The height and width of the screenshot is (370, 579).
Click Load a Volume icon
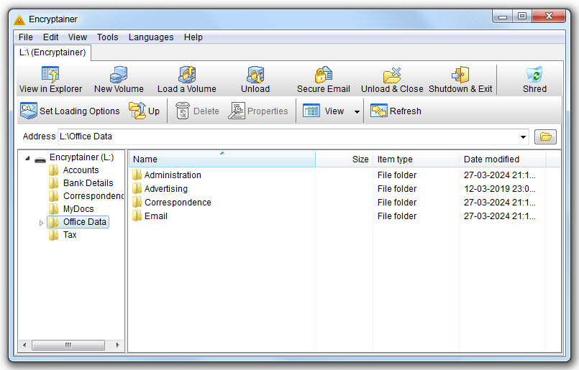pos(187,74)
